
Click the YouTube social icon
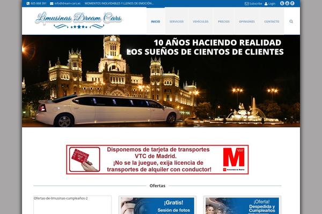[287, 3]
